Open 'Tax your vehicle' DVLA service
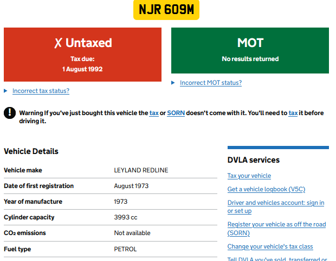This screenshot has height=261, width=336. pos(249,176)
